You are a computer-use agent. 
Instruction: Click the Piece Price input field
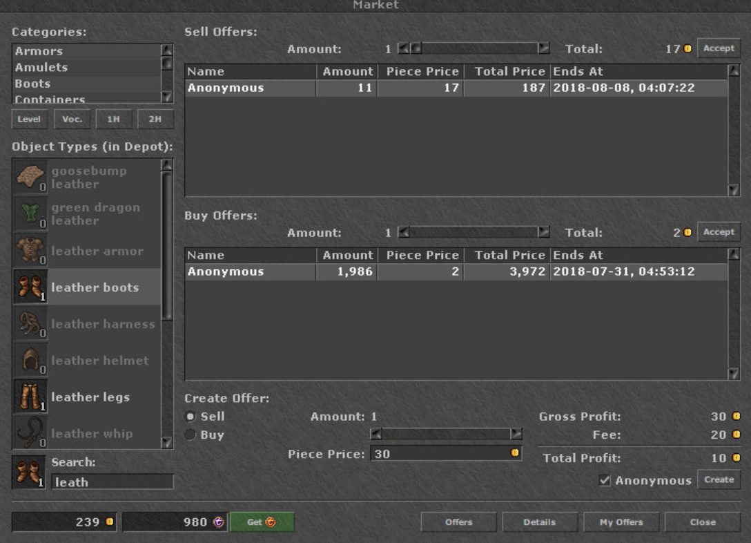[446, 453]
